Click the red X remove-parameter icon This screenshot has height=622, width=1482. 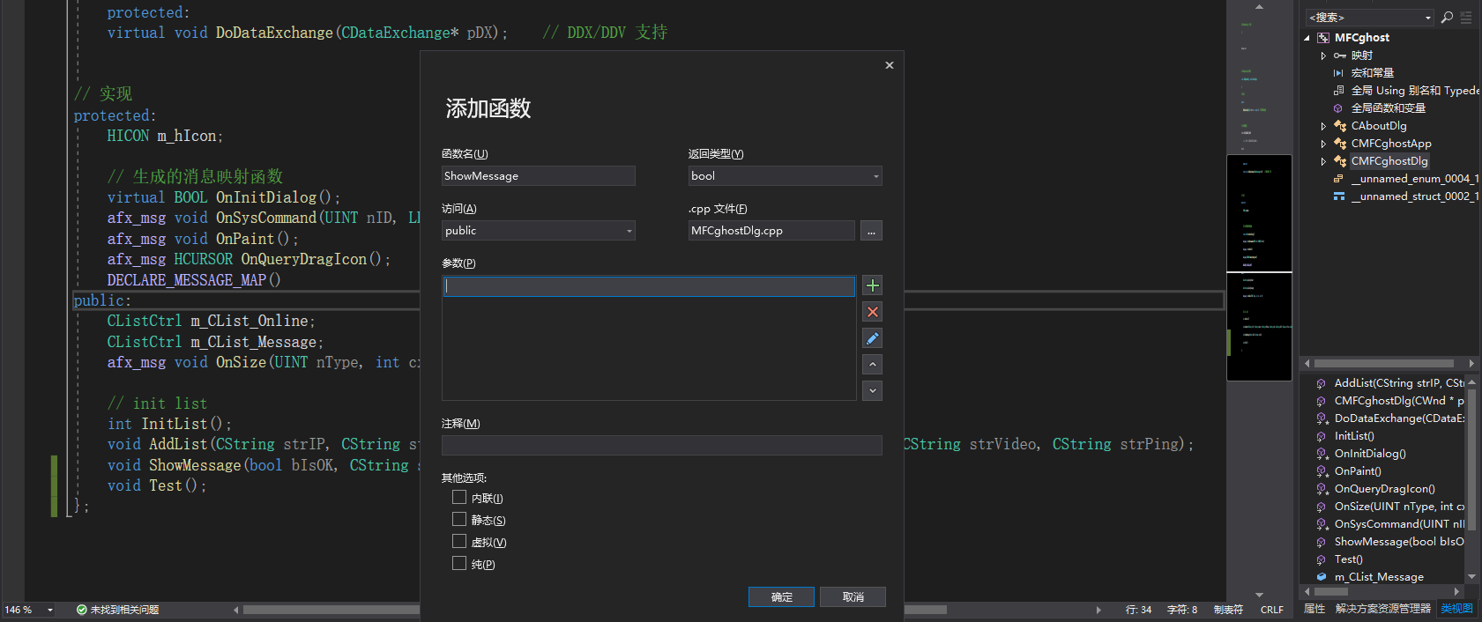tap(872, 312)
